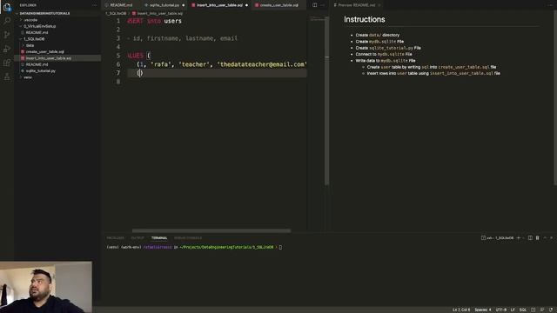
Task: Click the Instructions heading in preview
Action: (364, 19)
